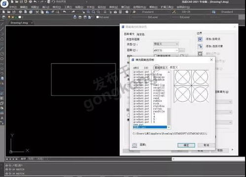
Task: Select the Drawing1.dwg document tab
Action: coord(19,23)
